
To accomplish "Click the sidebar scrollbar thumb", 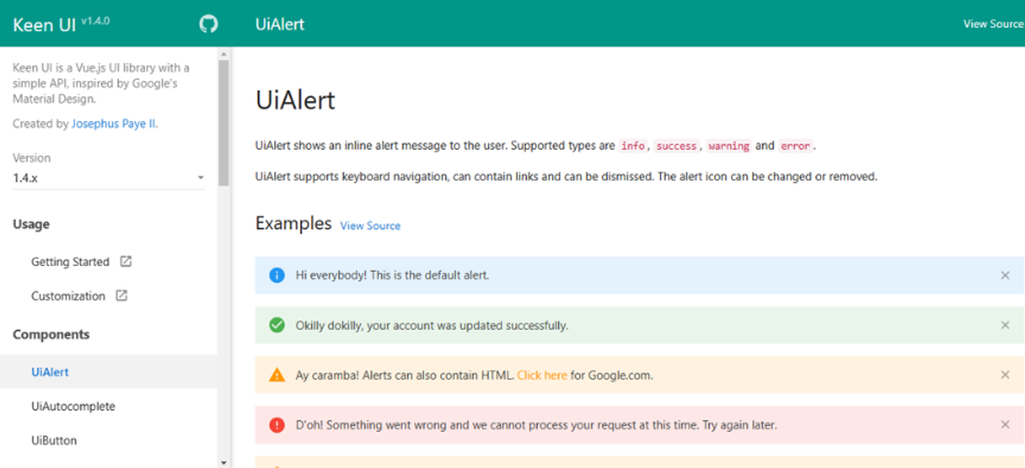I will 224,123.
